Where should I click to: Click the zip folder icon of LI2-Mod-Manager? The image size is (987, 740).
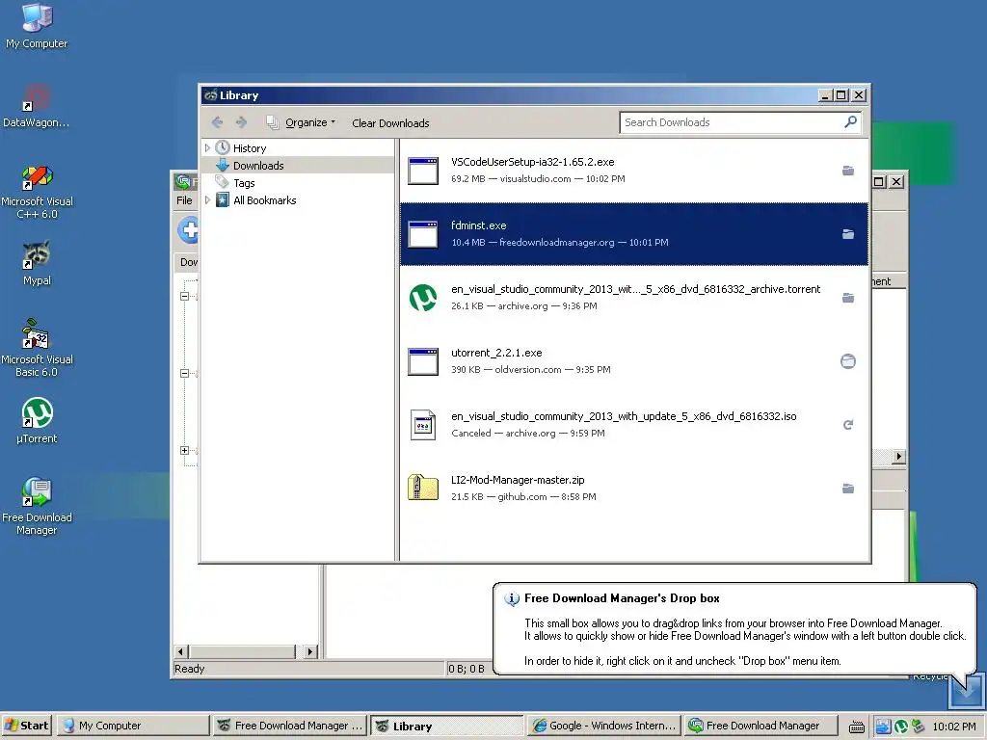pyautogui.click(x=423, y=488)
